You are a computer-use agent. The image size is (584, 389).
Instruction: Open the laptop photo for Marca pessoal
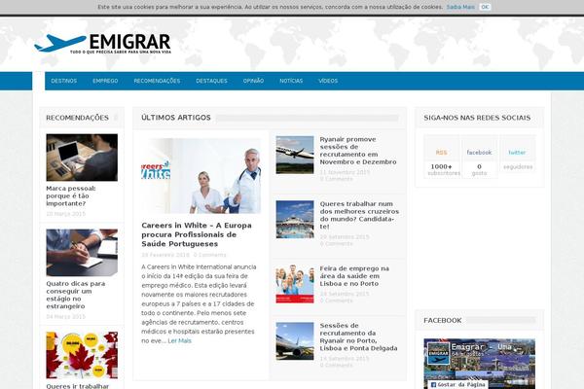(82, 158)
